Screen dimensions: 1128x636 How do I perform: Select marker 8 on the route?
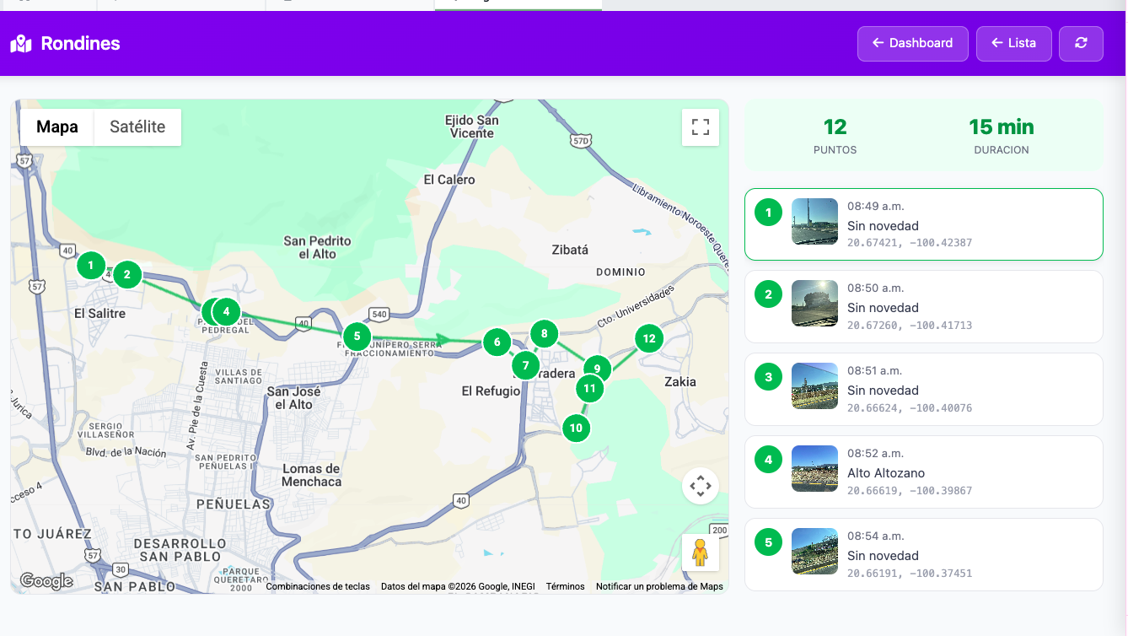544,332
